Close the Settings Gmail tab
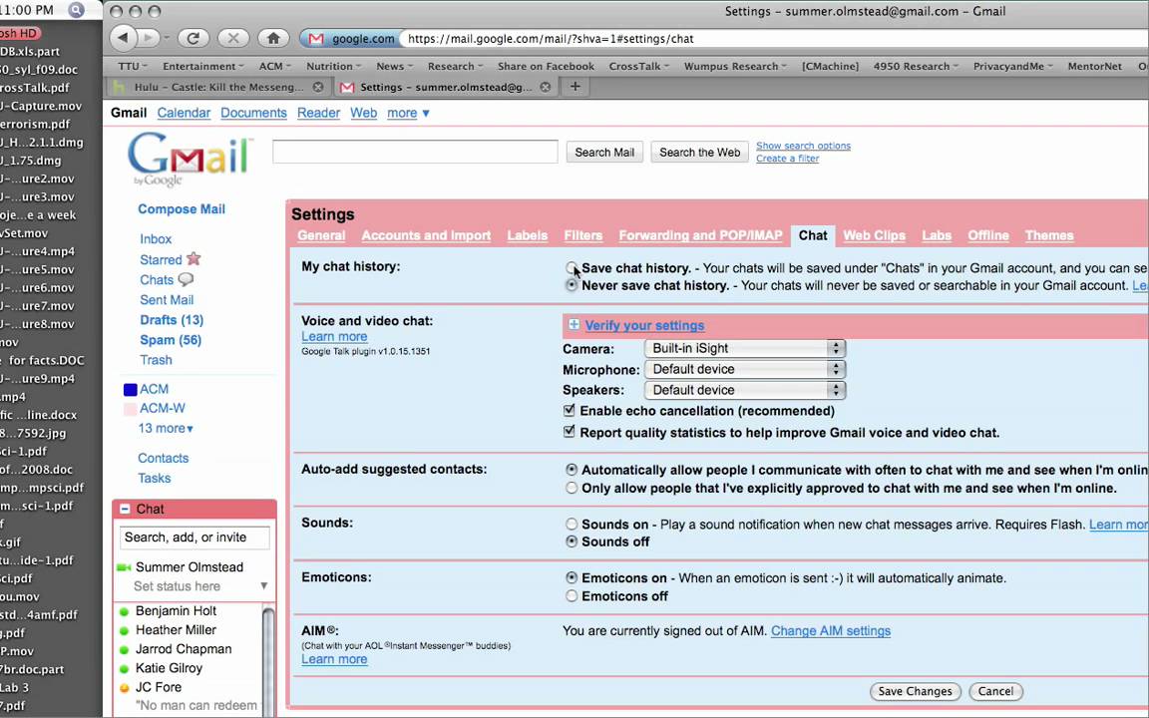 pyautogui.click(x=546, y=87)
